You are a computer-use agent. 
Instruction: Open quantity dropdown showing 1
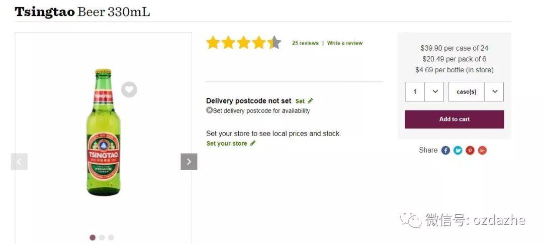(x=424, y=91)
